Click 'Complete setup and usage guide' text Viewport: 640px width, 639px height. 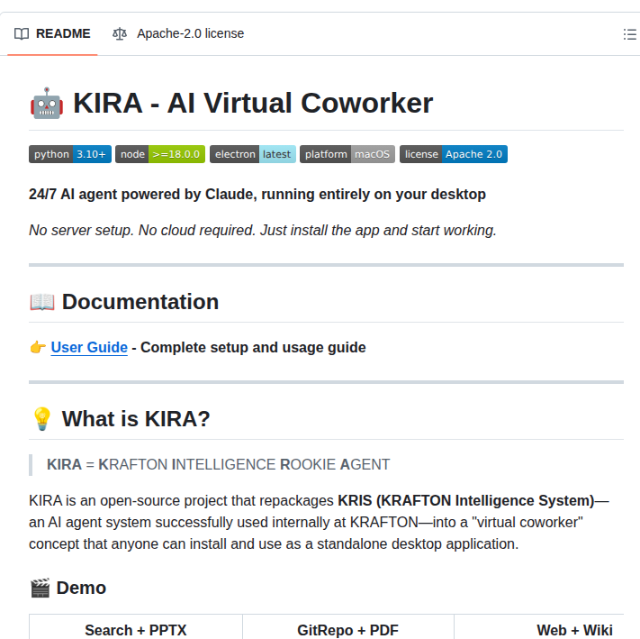[x=253, y=347]
